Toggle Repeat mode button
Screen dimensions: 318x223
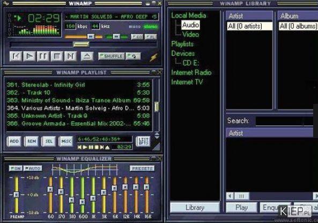(x=133, y=56)
